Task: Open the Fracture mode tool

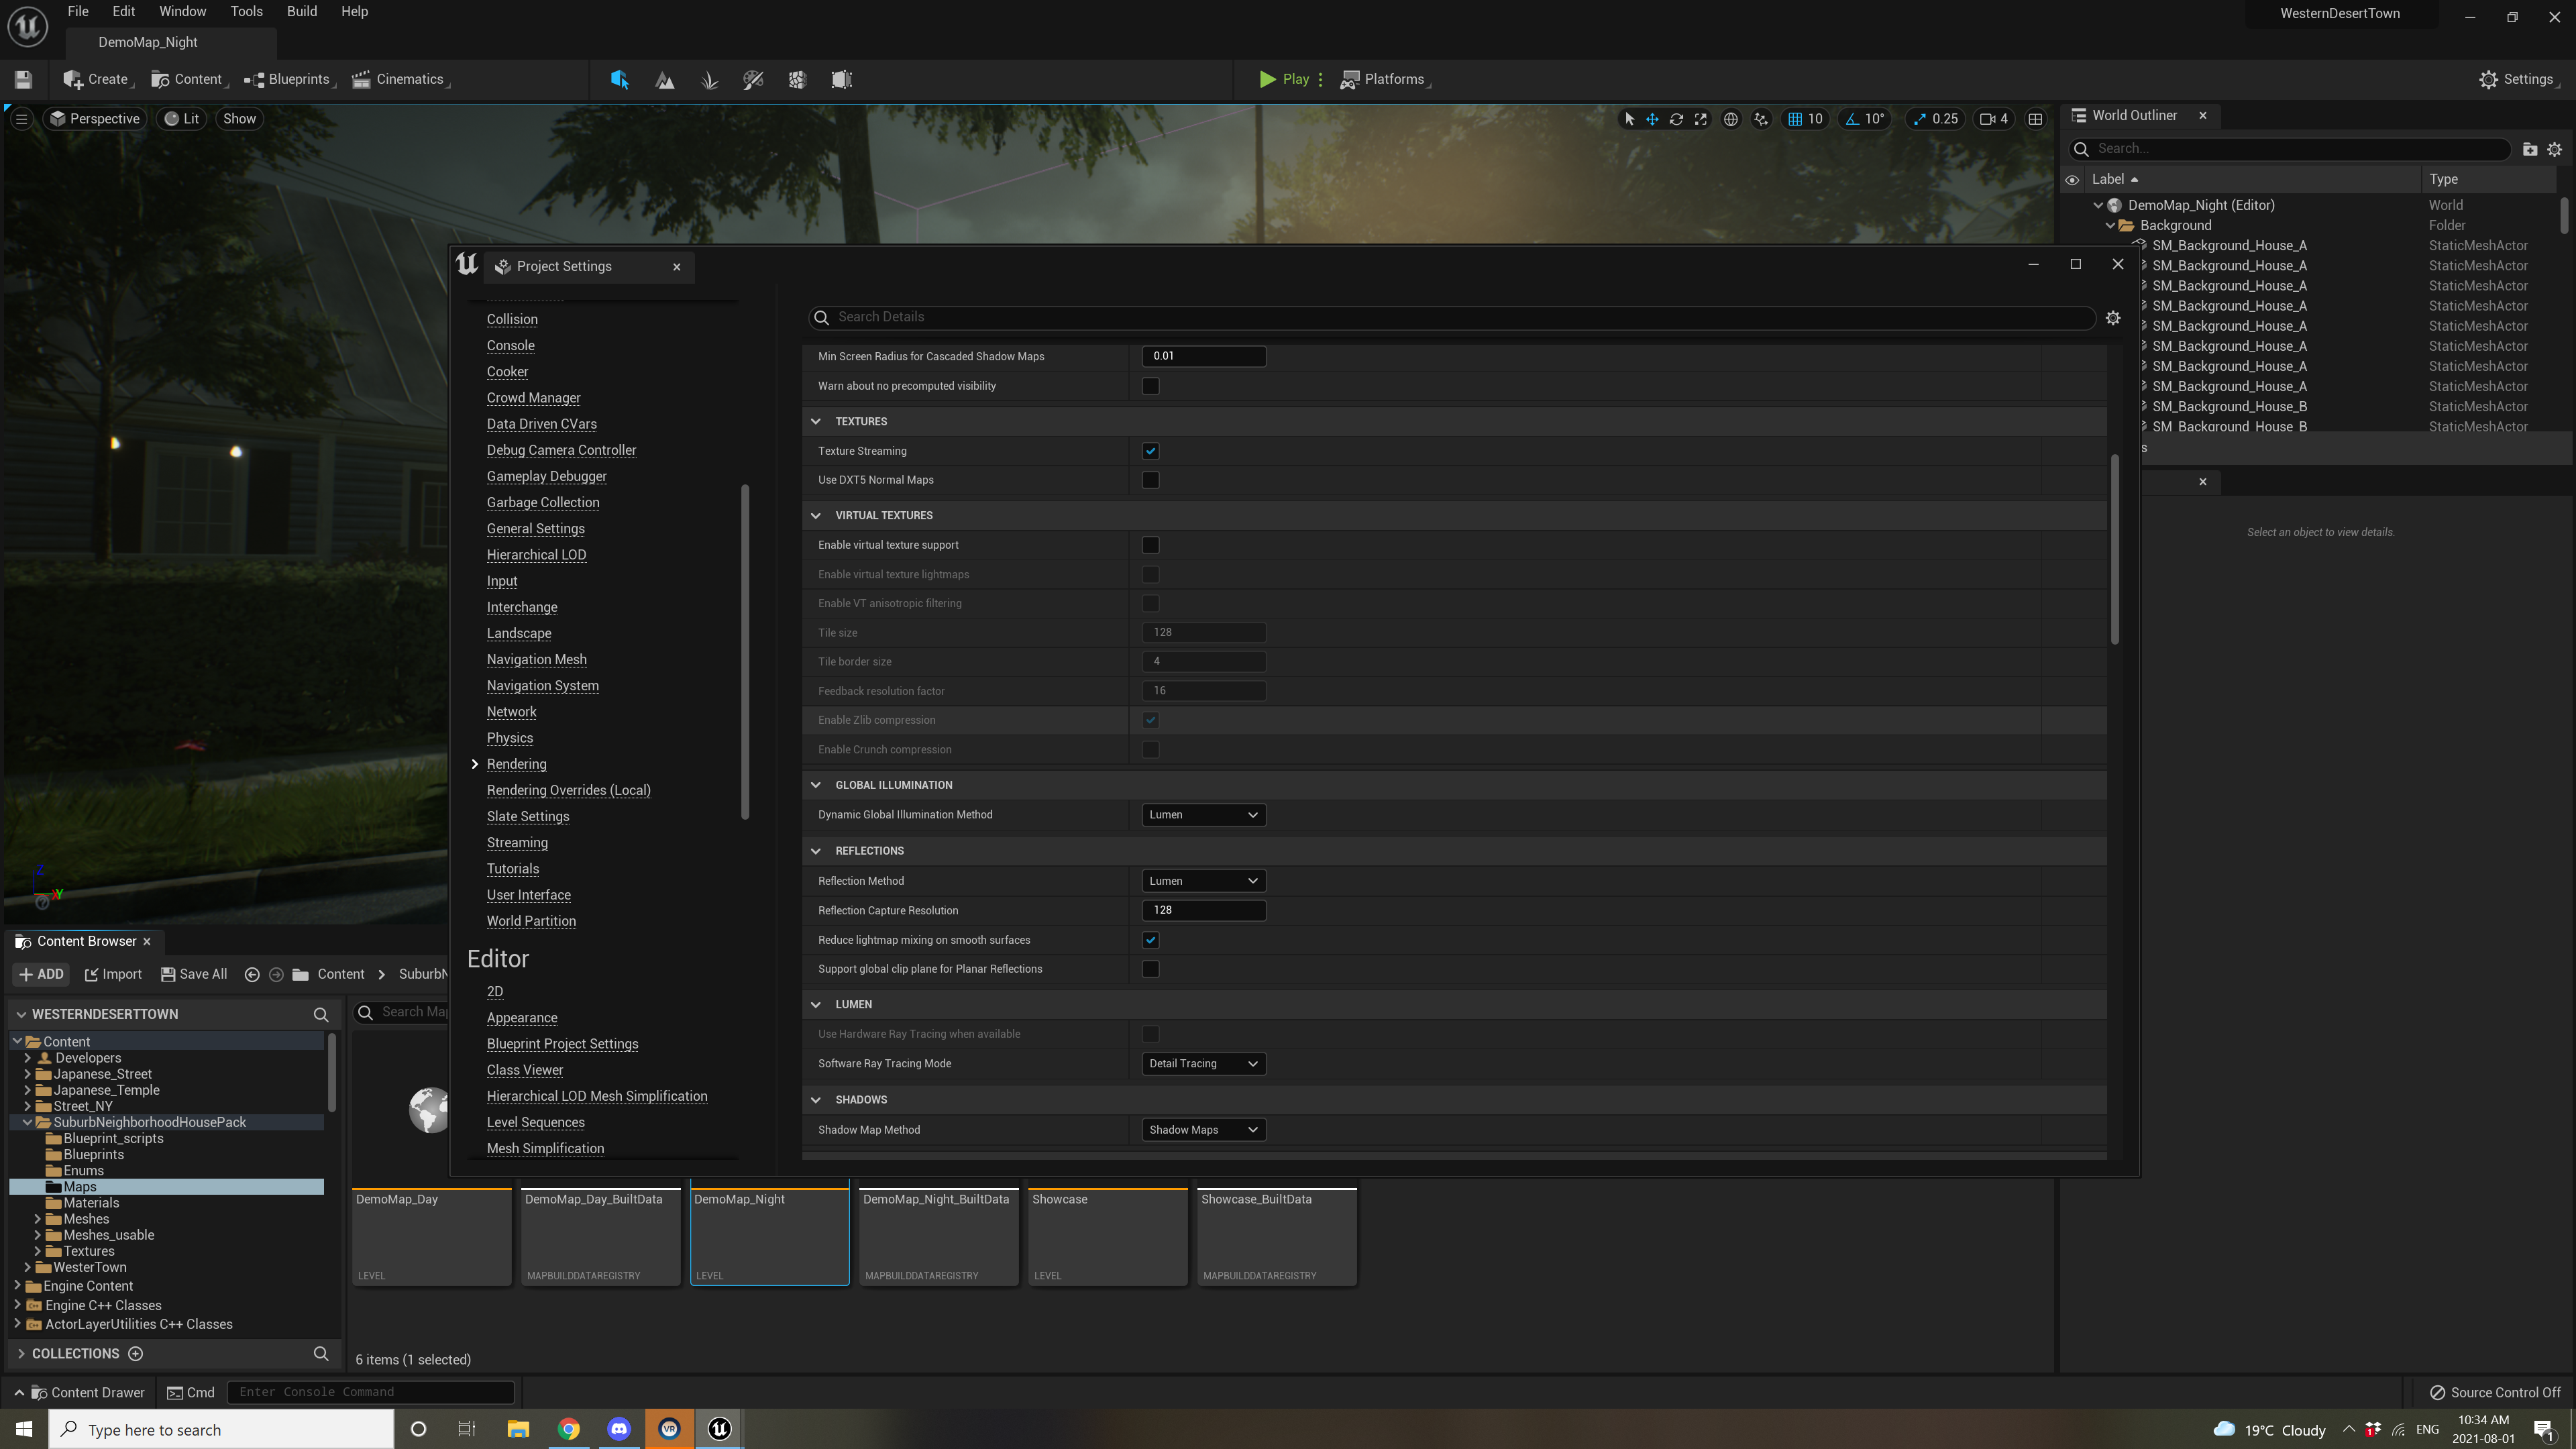Action: [x=797, y=79]
